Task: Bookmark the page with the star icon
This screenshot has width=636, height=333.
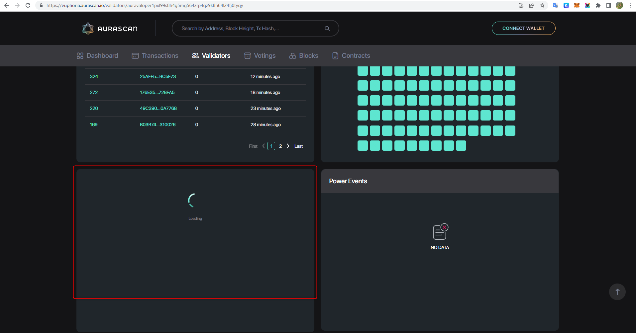Action: pyautogui.click(x=543, y=5)
